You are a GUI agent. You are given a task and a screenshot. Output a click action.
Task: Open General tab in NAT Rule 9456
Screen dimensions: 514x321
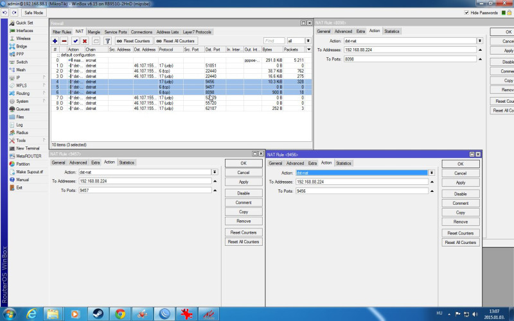tap(276, 163)
